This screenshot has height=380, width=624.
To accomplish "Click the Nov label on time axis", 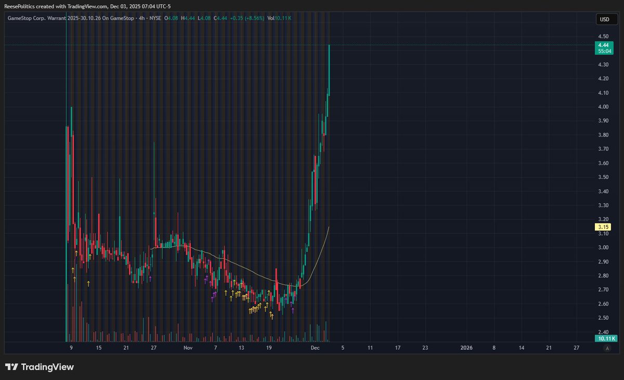I will click(188, 347).
